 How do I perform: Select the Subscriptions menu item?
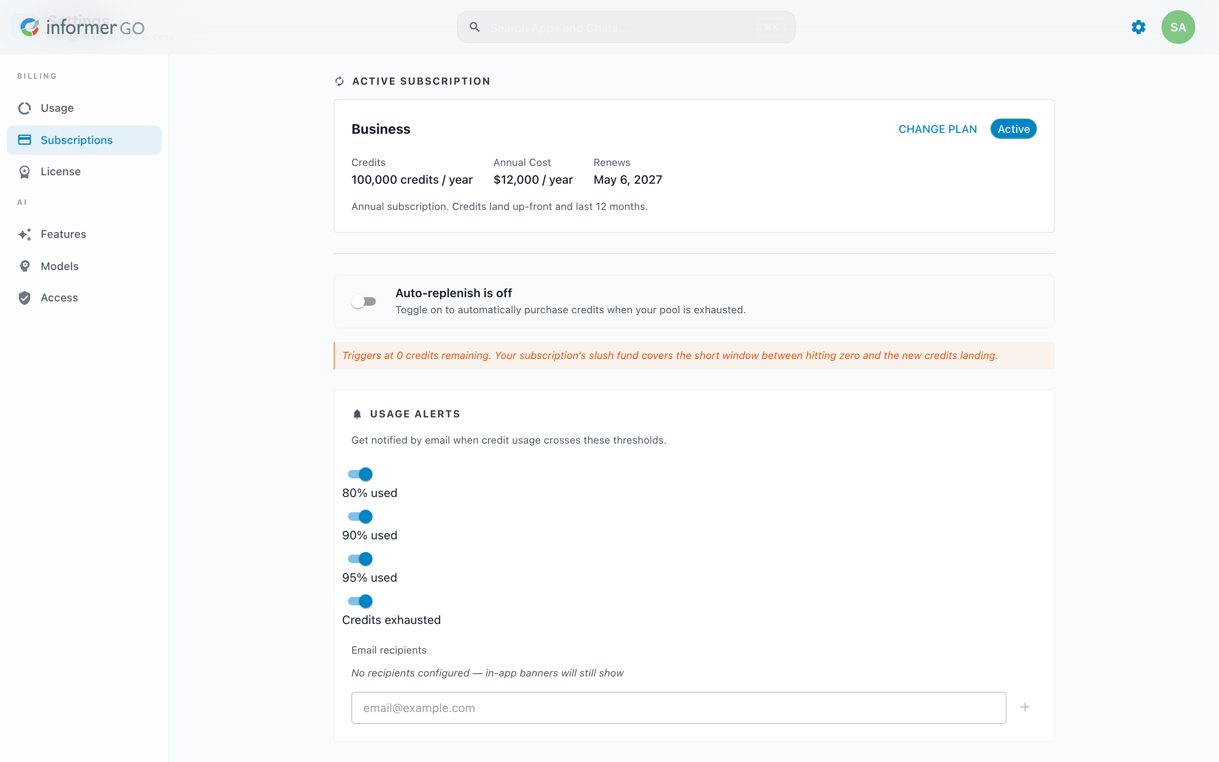84,140
